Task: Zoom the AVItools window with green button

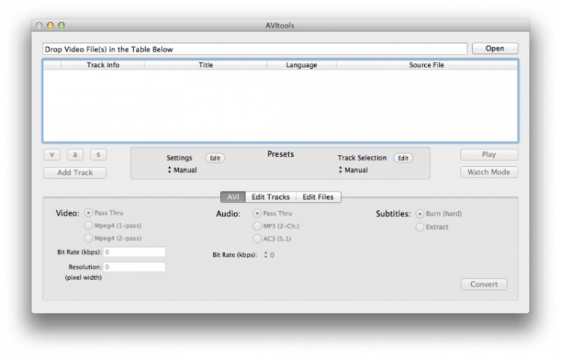Action: [61, 25]
